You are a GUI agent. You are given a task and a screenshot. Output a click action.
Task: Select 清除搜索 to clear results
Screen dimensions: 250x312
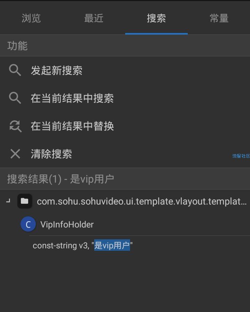pyautogui.click(x=125, y=154)
